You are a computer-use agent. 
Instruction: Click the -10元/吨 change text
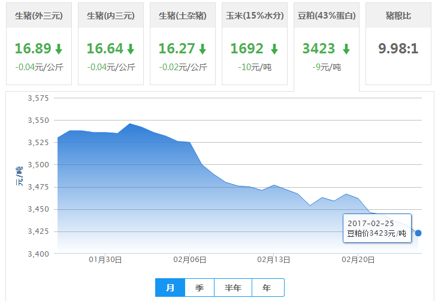click(x=255, y=67)
